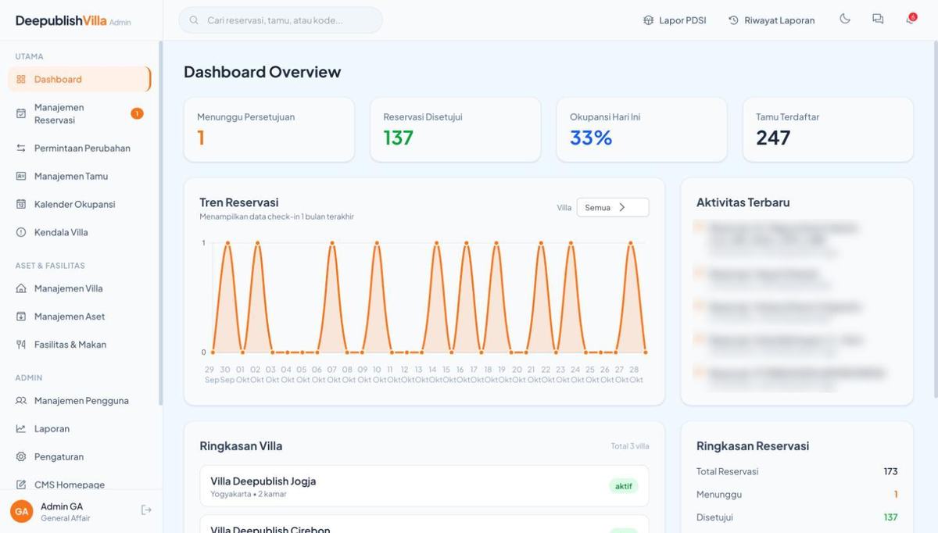Viewport: 938px width, 533px height.
Task: Click Admin GA profile name
Action: tap(62, 506)
